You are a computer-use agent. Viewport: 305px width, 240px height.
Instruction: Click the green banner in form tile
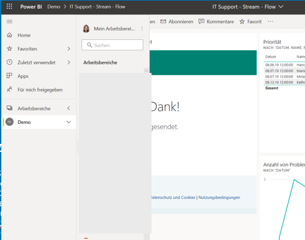point(203,62)
